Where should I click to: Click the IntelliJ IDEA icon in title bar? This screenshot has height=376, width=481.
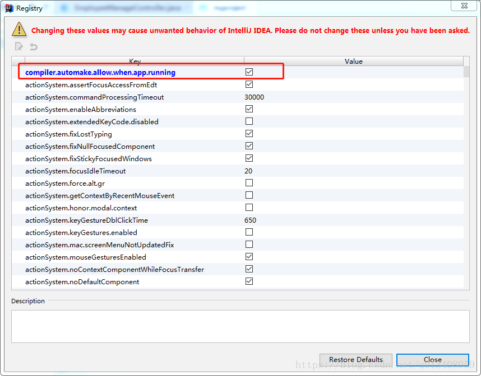[x=9, y=8]
